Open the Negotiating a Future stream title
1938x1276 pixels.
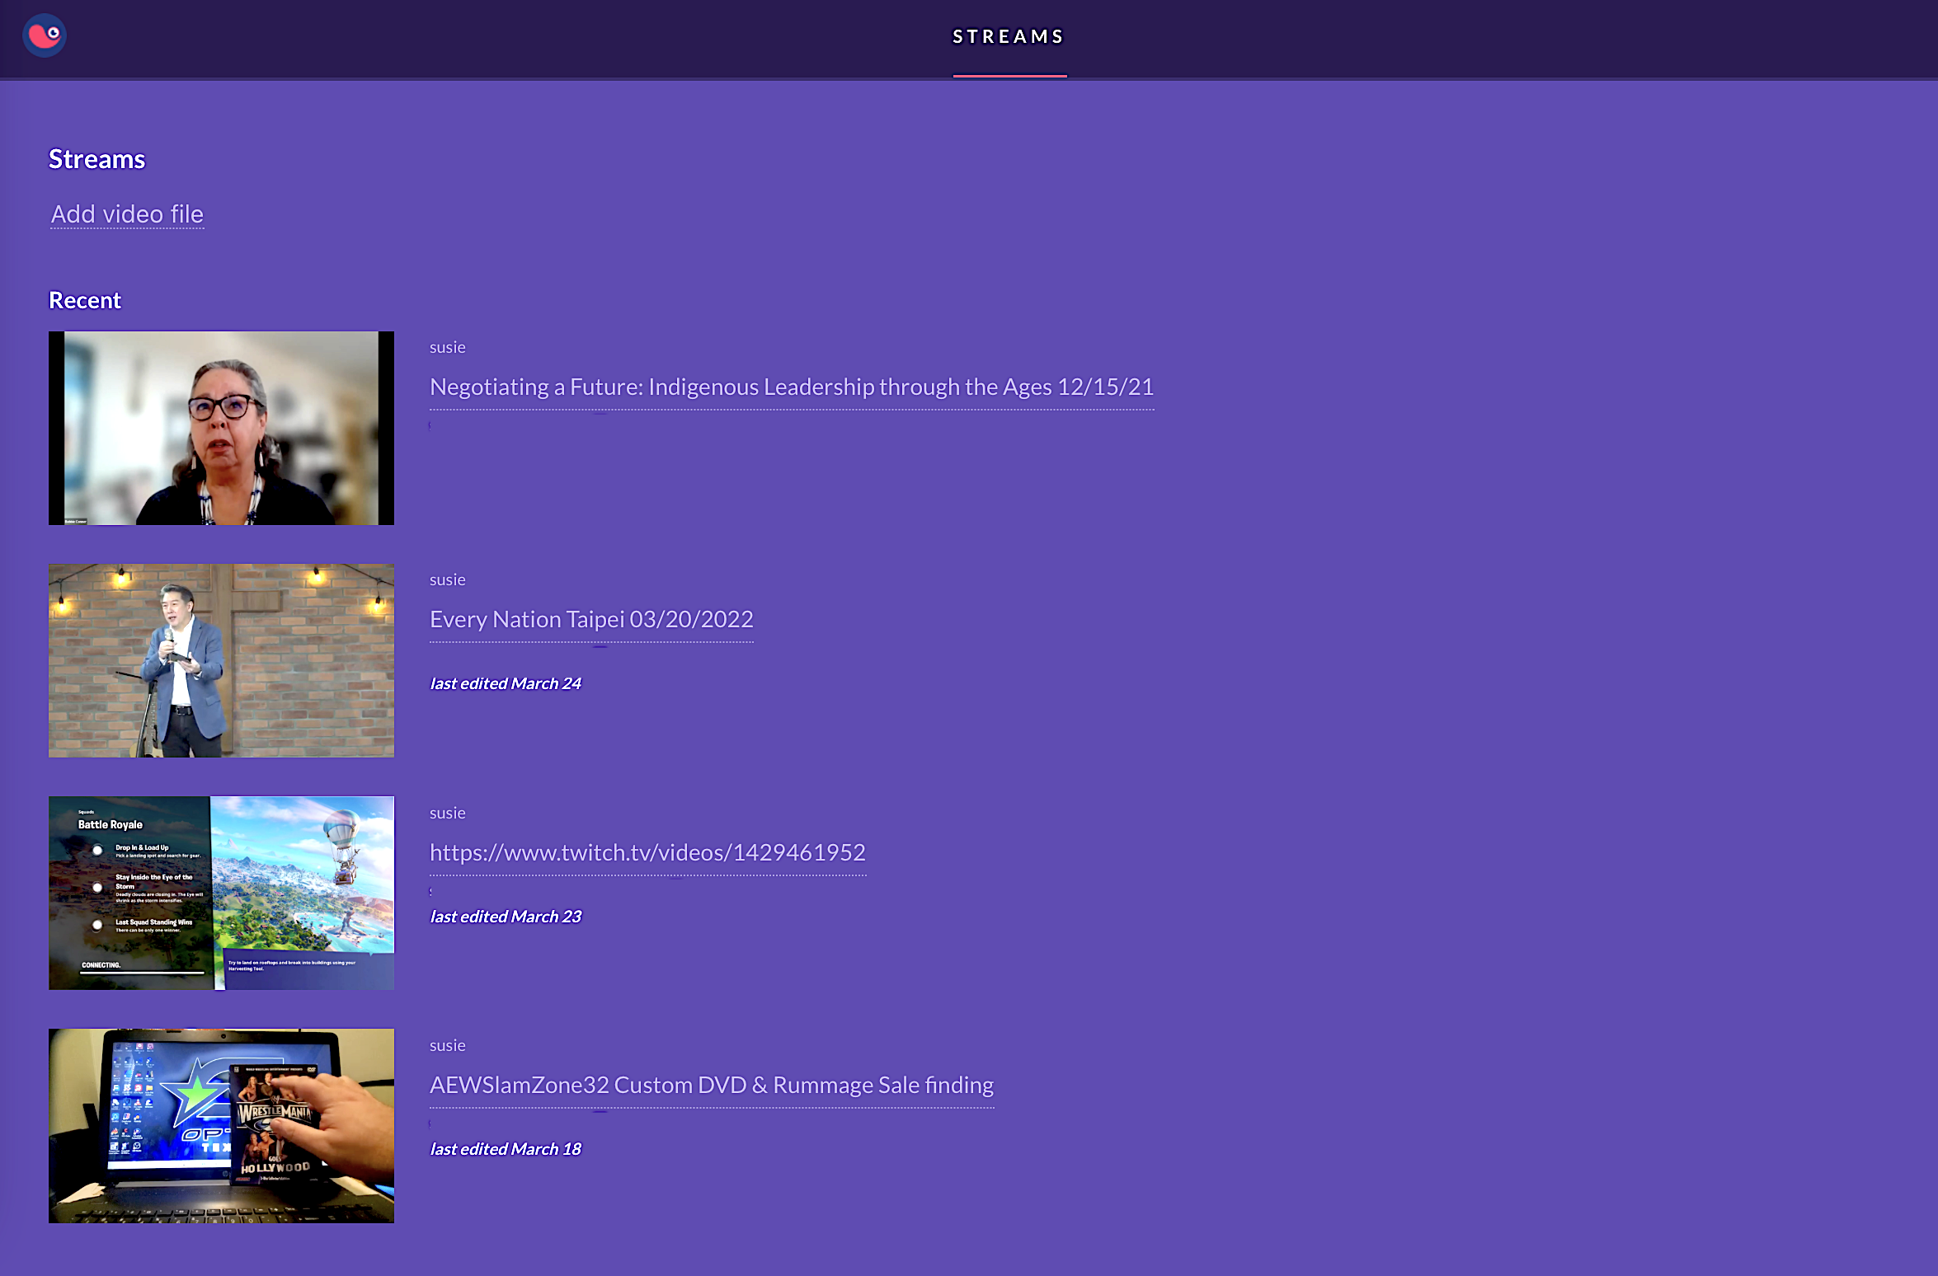791,387
